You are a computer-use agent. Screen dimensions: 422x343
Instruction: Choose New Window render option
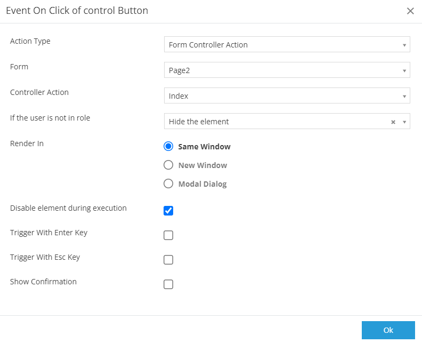coord(168,165)
